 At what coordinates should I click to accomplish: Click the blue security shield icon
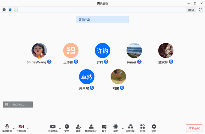(10, 10)
